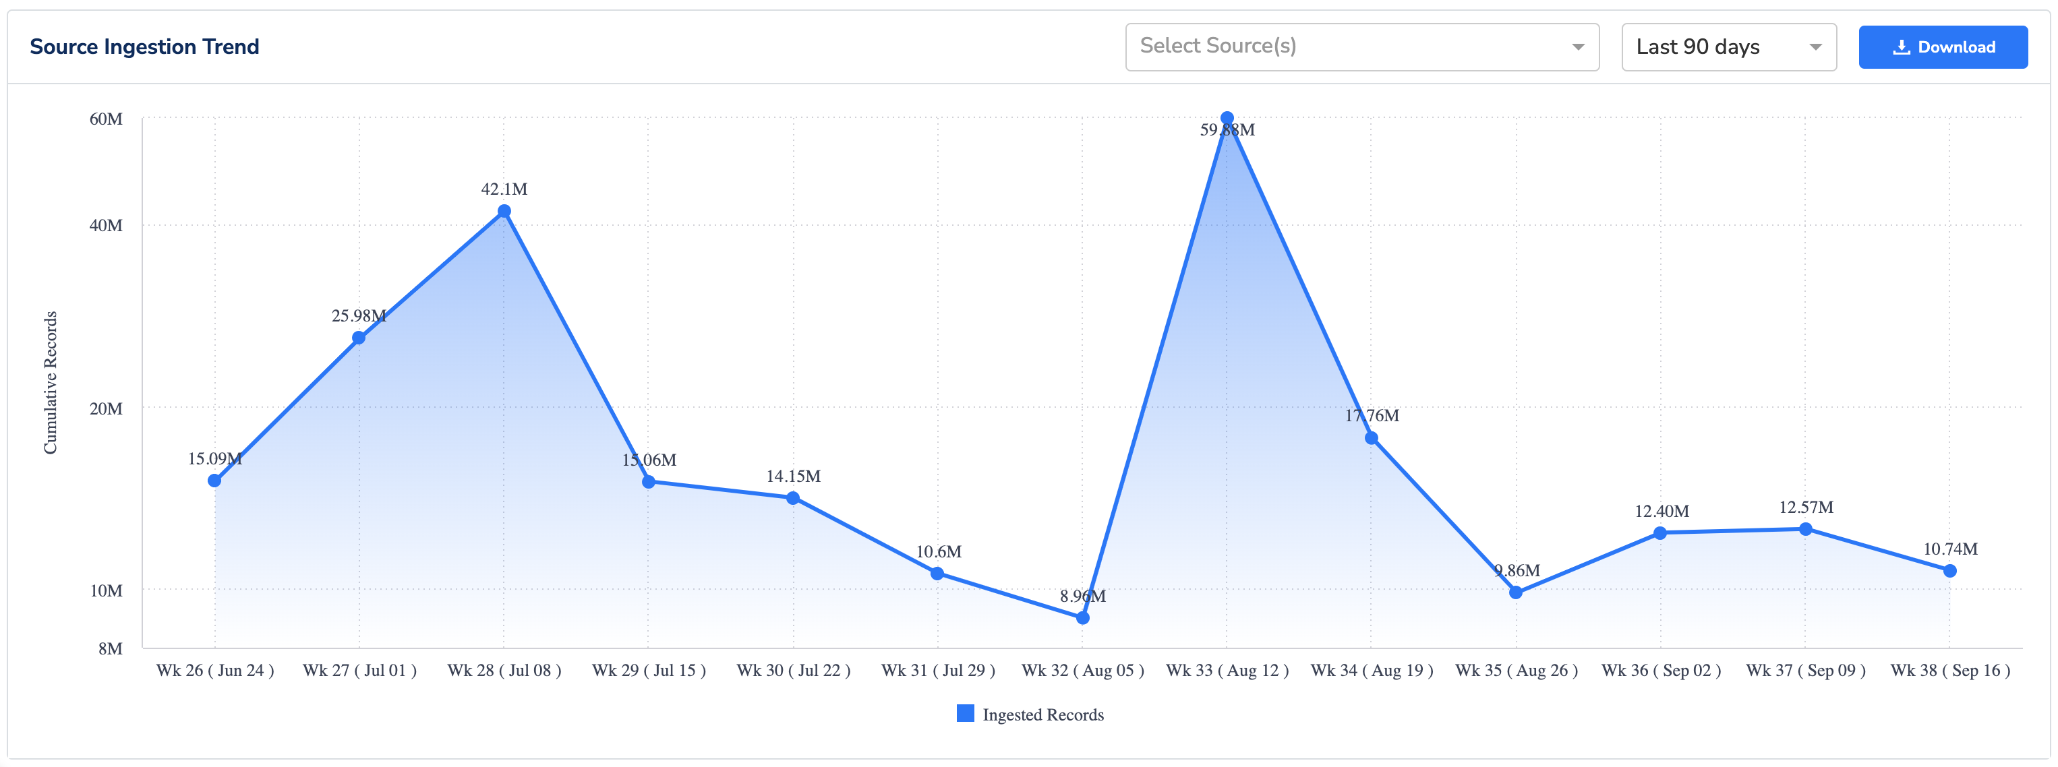
Task: Click the 8M y-axis tick label
Action: [x=111, y=649]
